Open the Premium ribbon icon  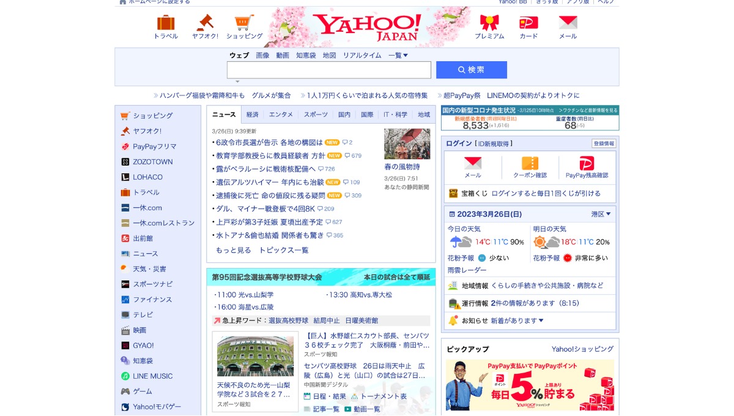click(x=489, y=23)
